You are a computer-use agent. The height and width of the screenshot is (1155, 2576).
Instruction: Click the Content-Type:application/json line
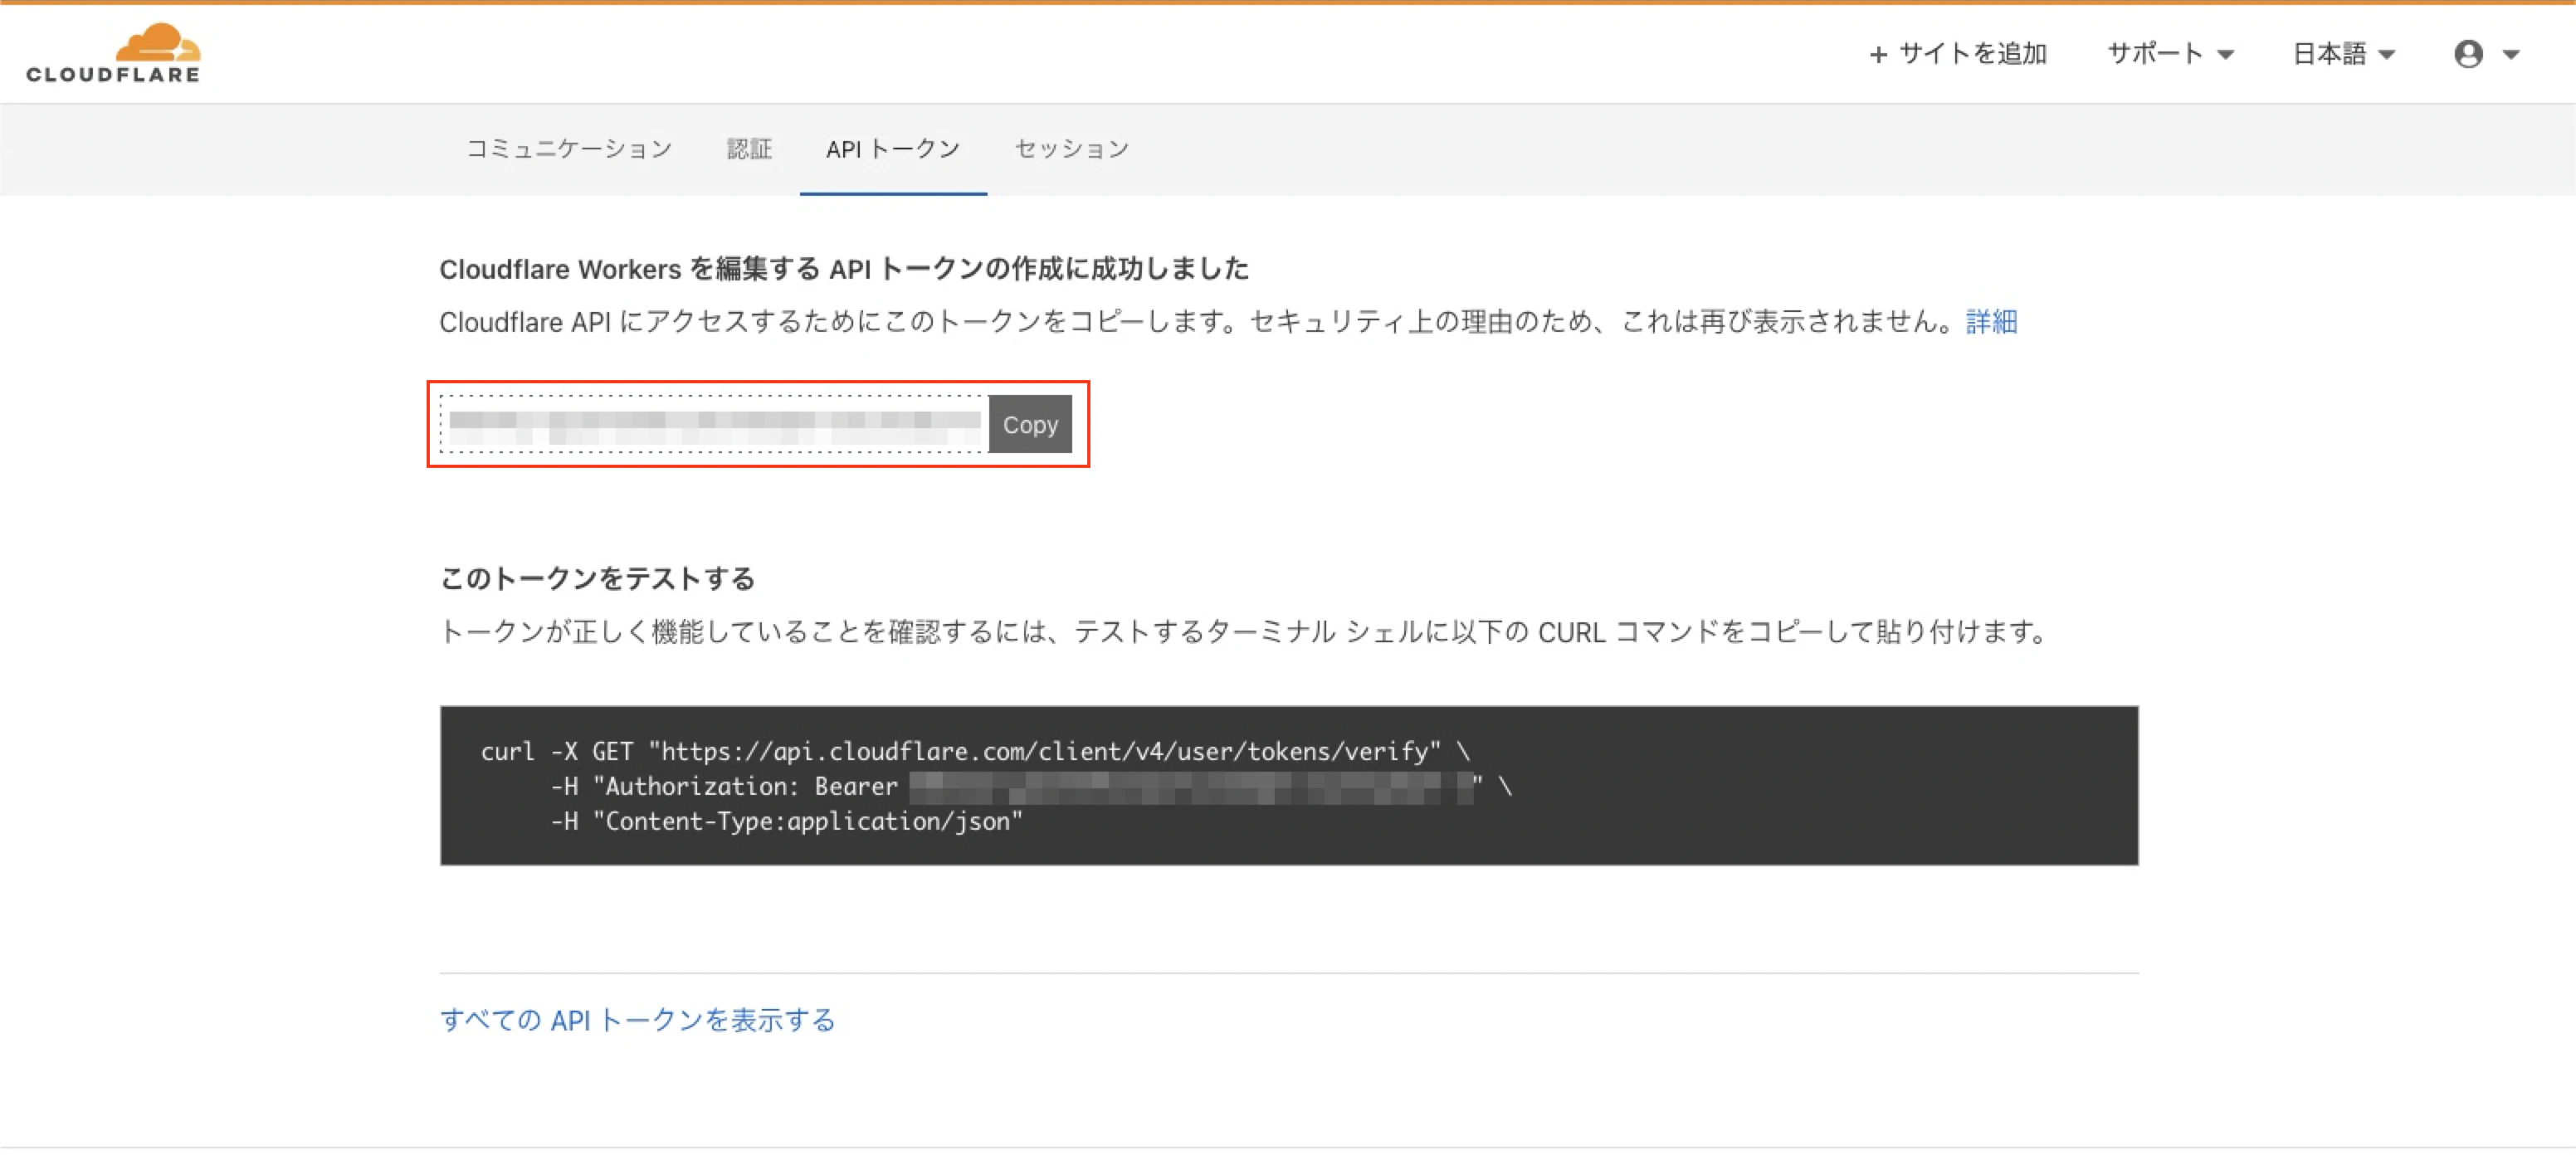coord(786,822)
